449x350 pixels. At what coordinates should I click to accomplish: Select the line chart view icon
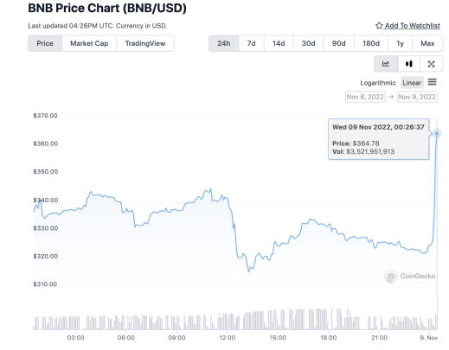tap(386, 64)
